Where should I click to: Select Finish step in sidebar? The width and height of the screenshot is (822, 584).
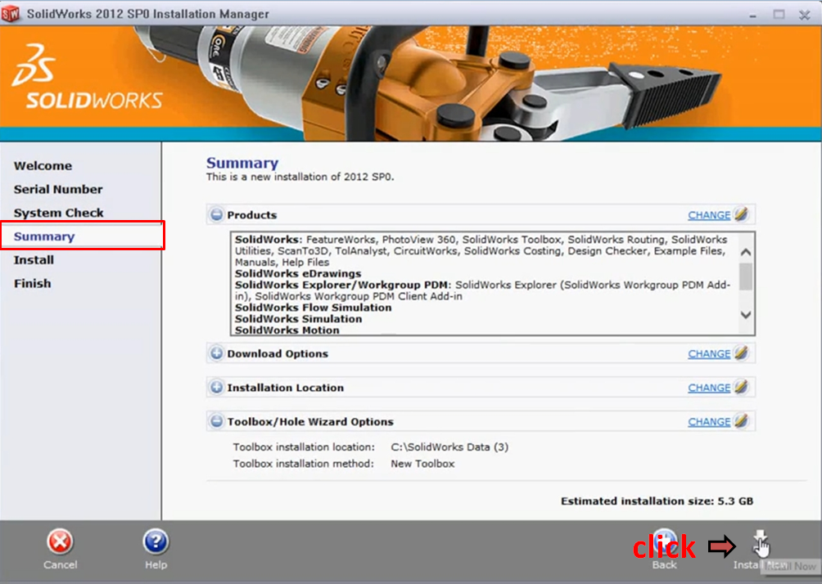pyautogui.click(x=33, y=283)
